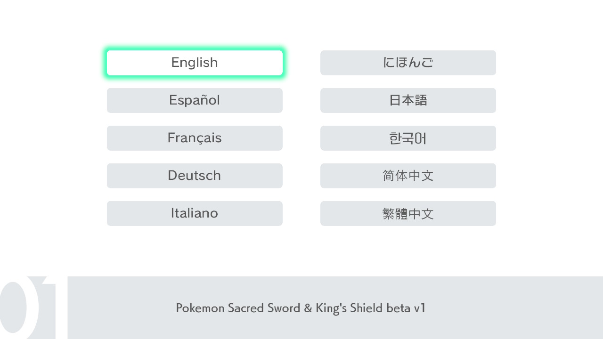The height and width of the screenshot is (339, 603).
Task: Click the large 01 step number
Action: (28, 307)
